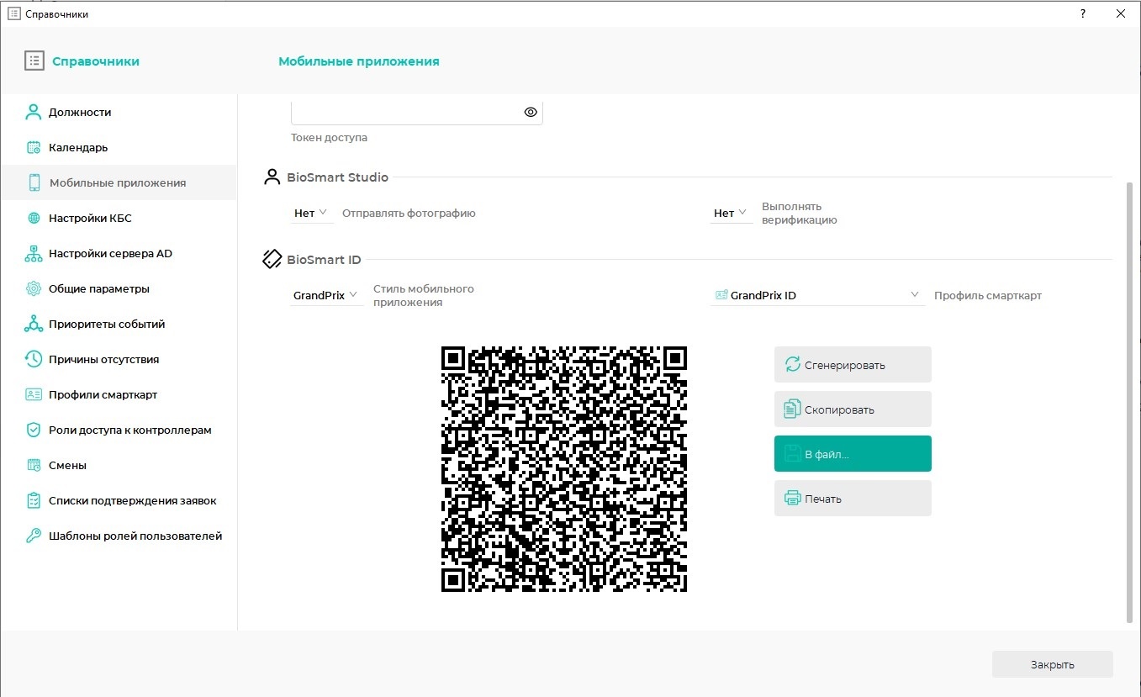This screenshot has width=1141, height=697.
Task: Select Приоритеты событий in sidebar
Action: pyautogui.click(x=119, y=324)
